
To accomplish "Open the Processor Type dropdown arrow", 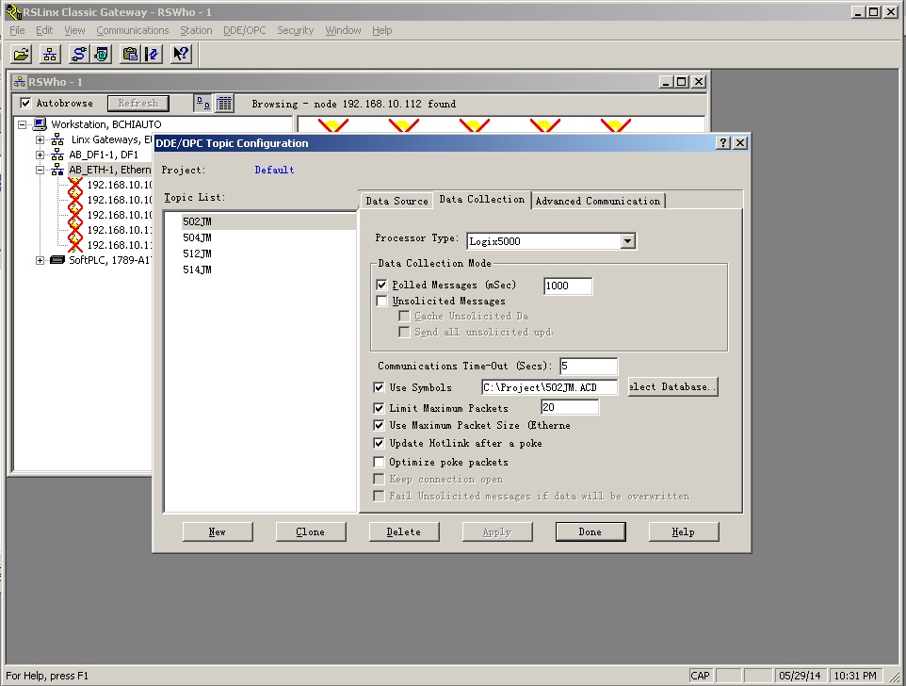I will click(627, 241).
